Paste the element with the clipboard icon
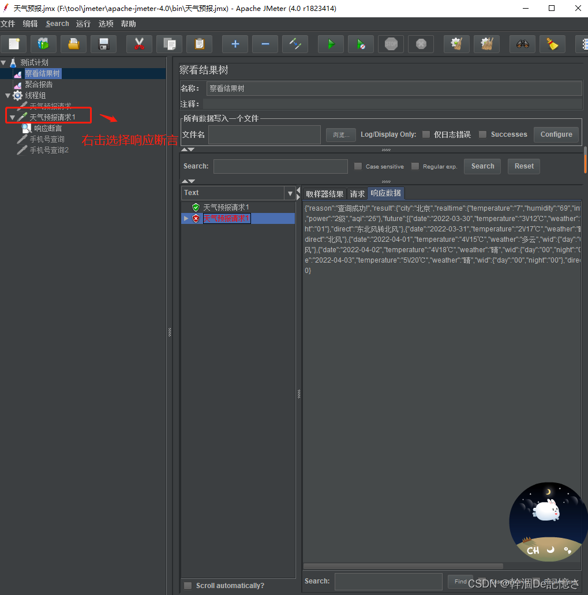588x595 pixels. 199,44
